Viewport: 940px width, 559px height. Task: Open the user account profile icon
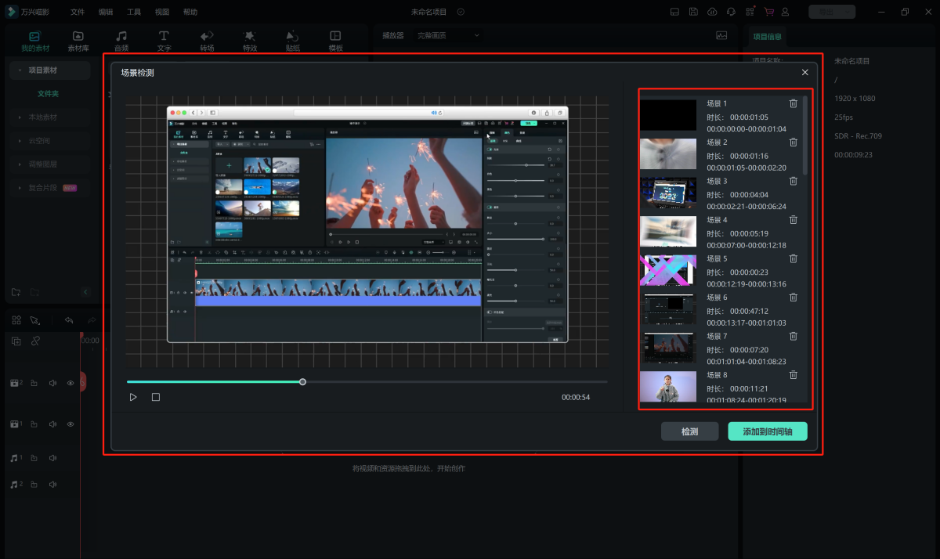pyautogui.click(x=786, y=12)
